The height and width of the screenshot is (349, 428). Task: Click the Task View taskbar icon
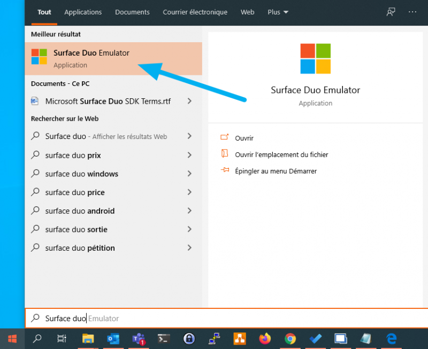click(62, 338)
